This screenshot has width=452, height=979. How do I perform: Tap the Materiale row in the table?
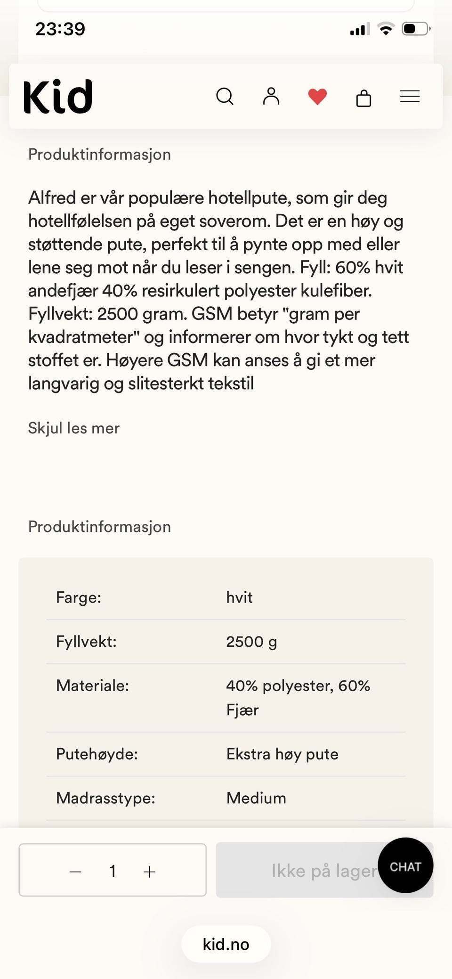click(226, 698)
